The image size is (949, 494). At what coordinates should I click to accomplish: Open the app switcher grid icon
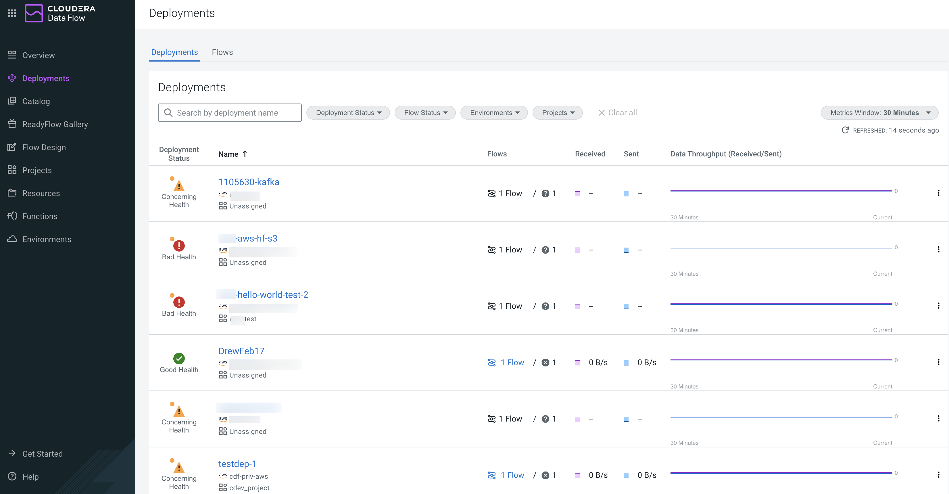click(12, 13)
